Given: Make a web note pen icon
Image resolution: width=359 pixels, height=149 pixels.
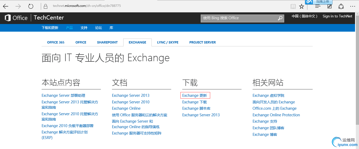Looking at the screenshot, I should (x=330, y=6).
